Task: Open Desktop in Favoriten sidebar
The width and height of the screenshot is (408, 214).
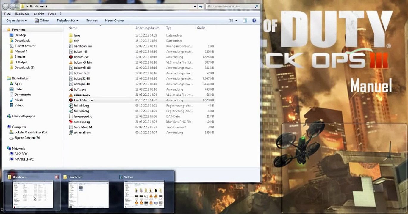Action: (20, 35)
